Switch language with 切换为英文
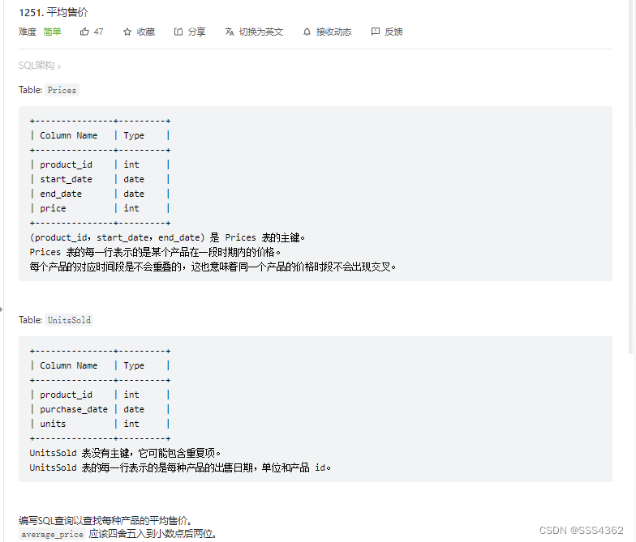636x542 pixels. [x=261, y=32]
